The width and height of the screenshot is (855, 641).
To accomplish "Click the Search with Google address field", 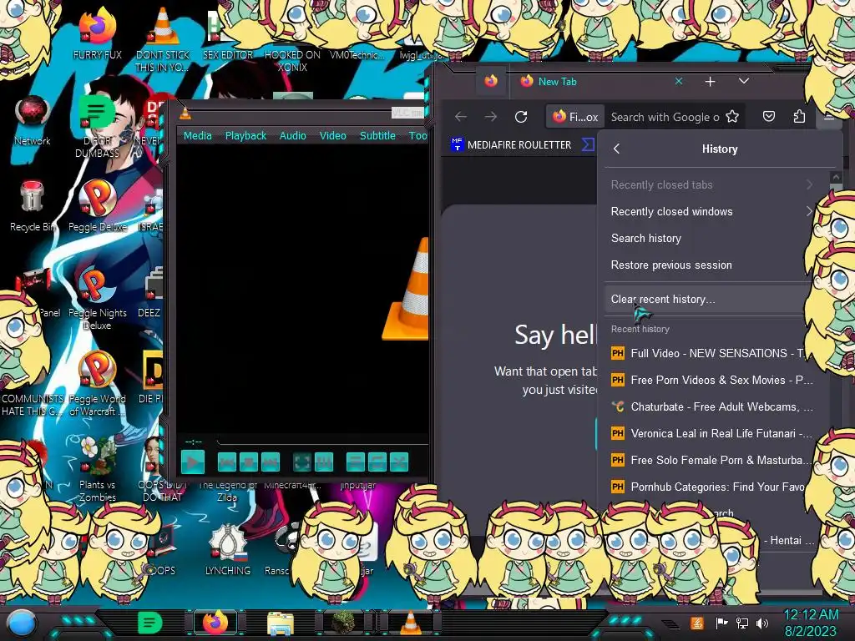I will point(665,117).
